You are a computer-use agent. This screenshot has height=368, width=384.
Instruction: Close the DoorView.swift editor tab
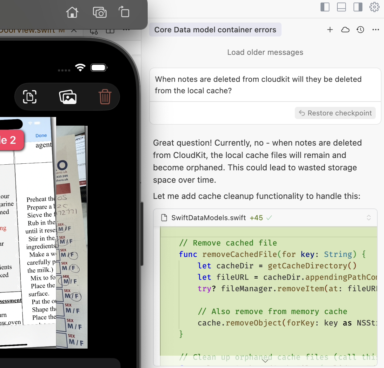point(74,31)
